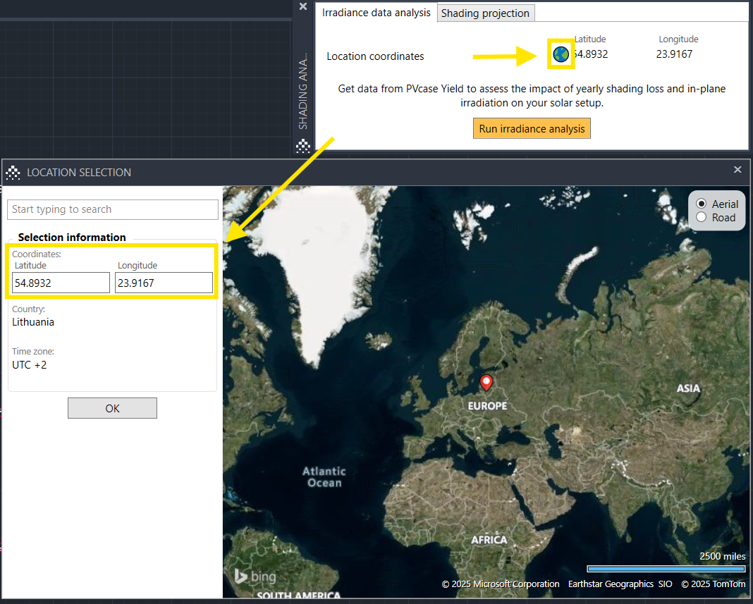This screenshot has height=604, width=753.
Task: Click the Microsoft Corporation copyright link
Action: click(501, 584)
